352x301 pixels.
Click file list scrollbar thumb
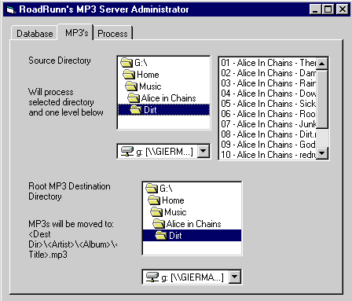322,99
